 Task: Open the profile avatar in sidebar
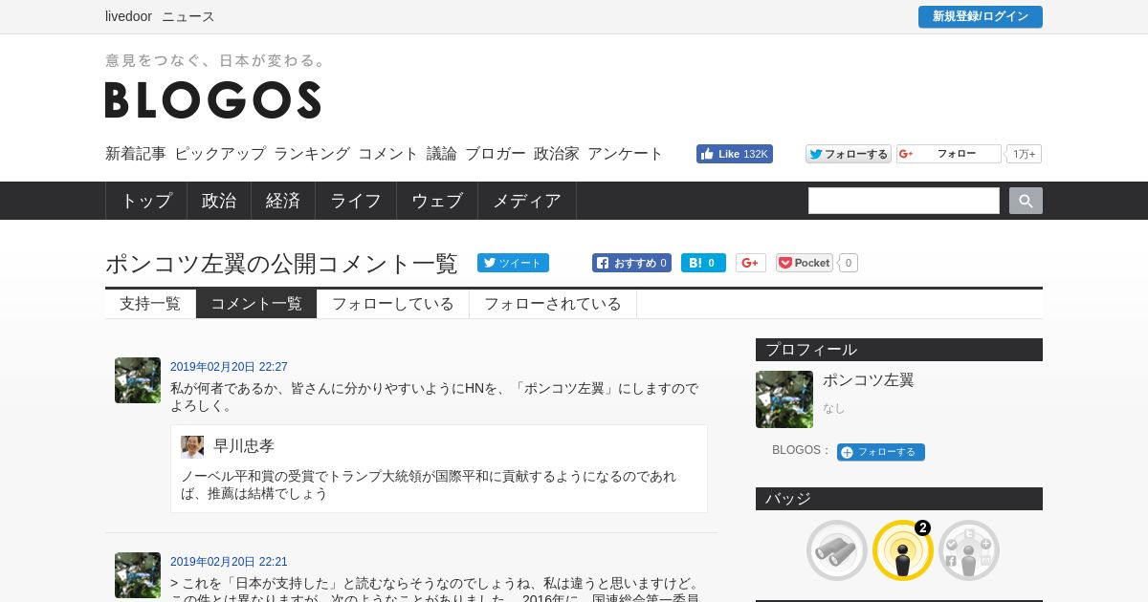pos(784,399)
